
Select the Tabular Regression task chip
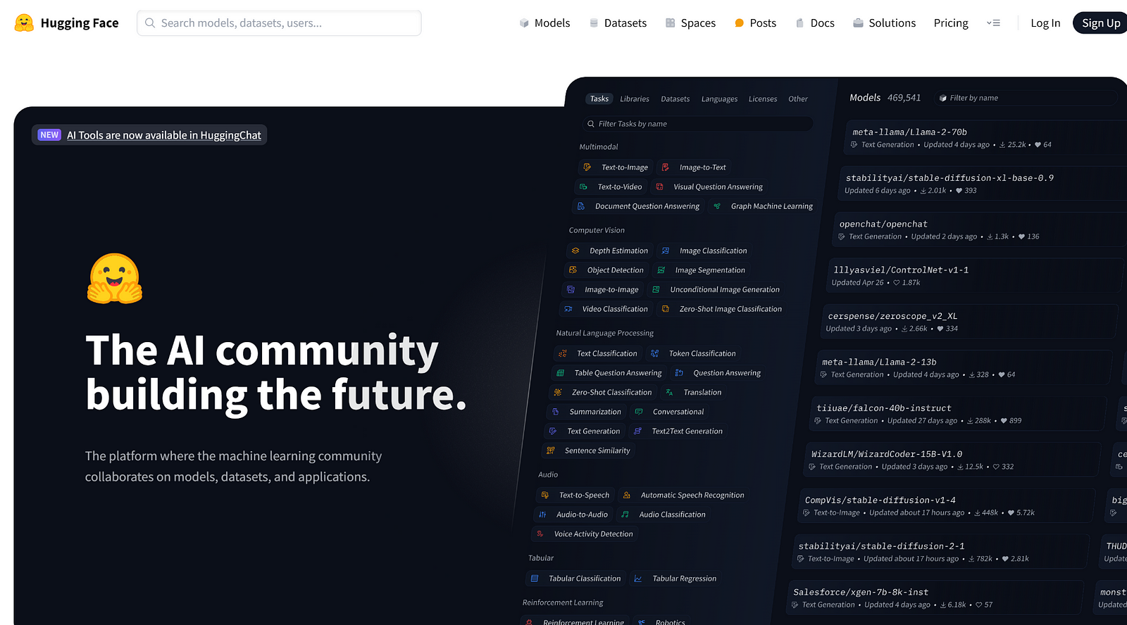[675, 579]
